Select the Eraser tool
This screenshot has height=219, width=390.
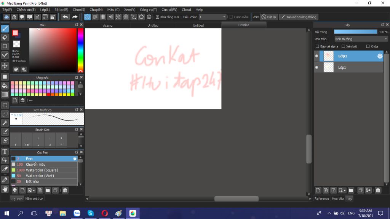(5, 38)
